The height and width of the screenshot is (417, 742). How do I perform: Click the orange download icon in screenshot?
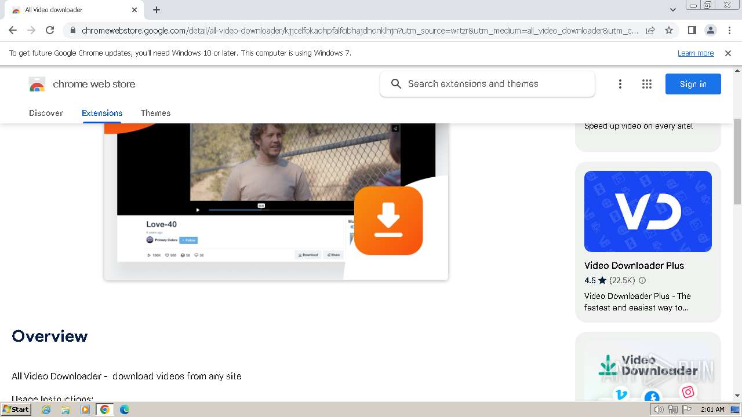pyautogui.click(x=388, y=220)
